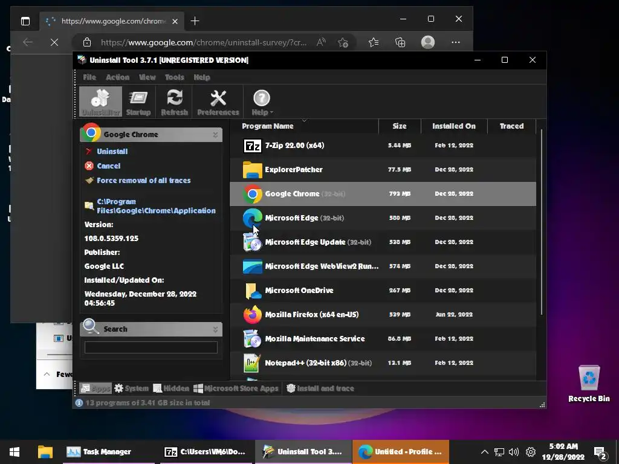Click the search text field

point(151,347)
